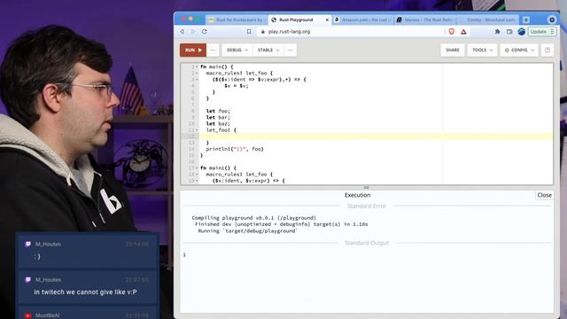The image size is (567, 319).
Task: Click the Brave shields lion icon
Action: coord(451,32)
